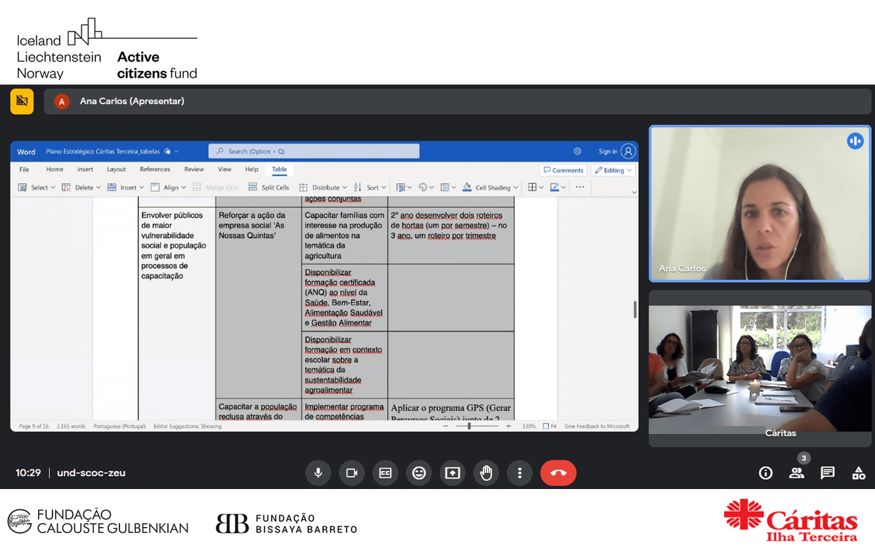
Task: Click the Word search box
Action: pos(314,151)
